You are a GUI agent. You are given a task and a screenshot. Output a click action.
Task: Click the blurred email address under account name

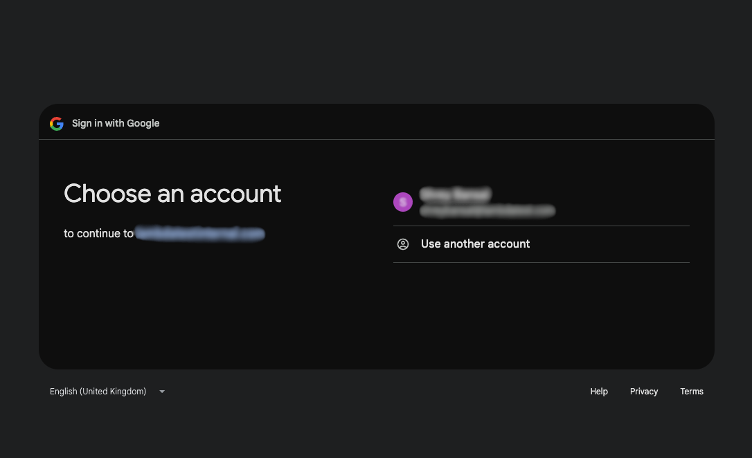click(x=487, y=210)
